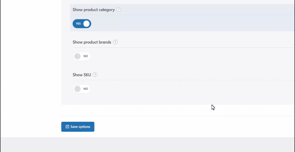Click grey knob of Show SKU switch

pos(77,89)
